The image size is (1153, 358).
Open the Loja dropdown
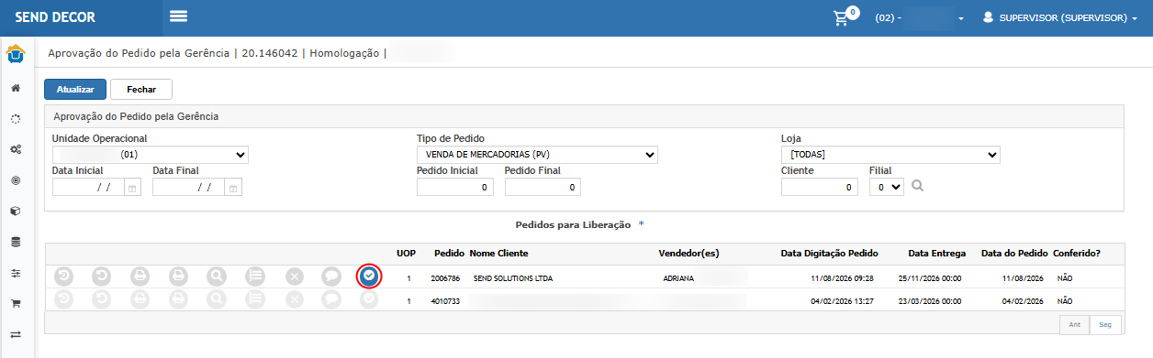point(890,155)
